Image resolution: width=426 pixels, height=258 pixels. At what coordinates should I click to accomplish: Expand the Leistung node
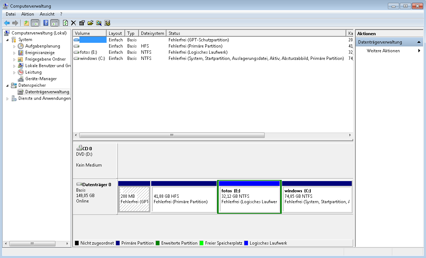[14, 73]
